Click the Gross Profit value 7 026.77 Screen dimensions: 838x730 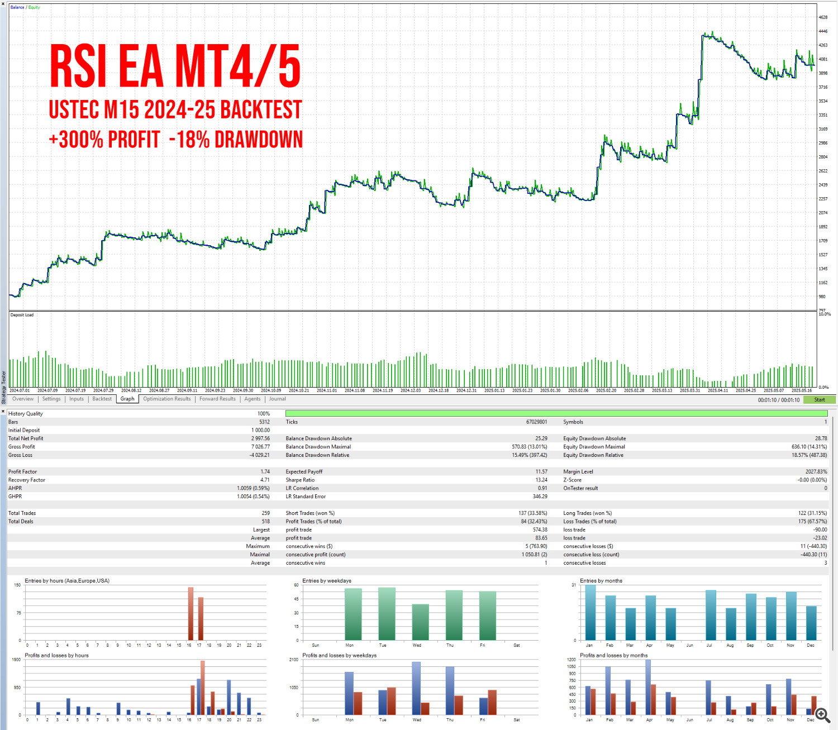click(x=260, y=447)
